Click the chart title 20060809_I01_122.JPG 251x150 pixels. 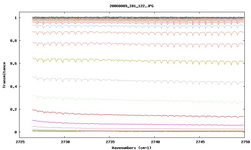131,6
